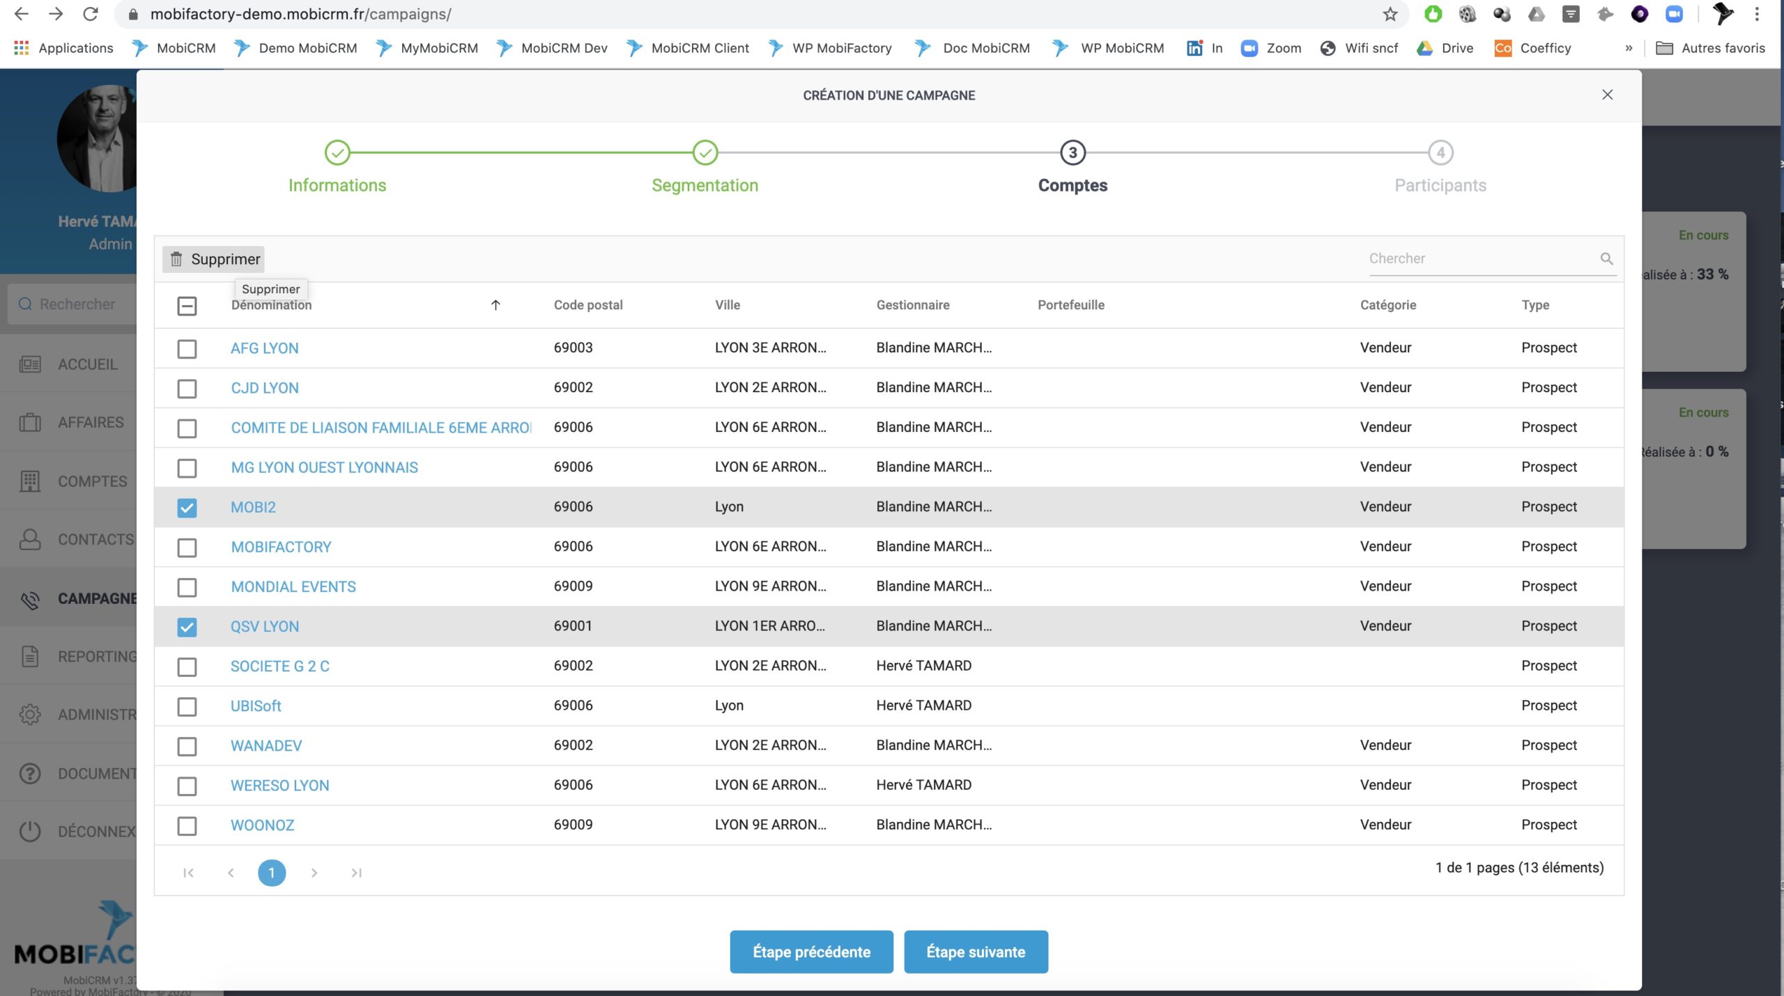Uncheck the MOBI2 row checkbox

click(187, 508)
